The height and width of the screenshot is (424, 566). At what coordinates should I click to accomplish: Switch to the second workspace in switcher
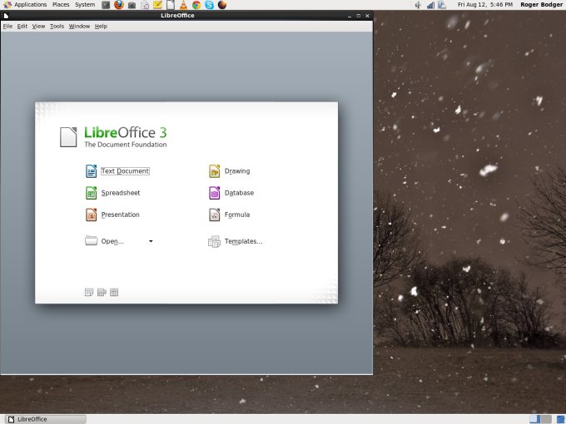pyautogui.click(x=546, y=419)
